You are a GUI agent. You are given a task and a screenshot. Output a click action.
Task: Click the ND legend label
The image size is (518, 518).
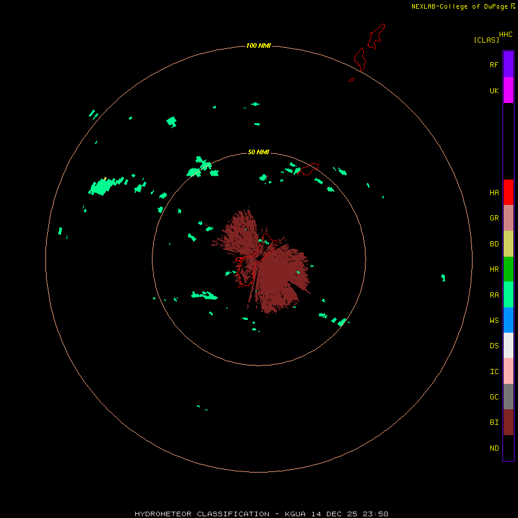click(x=494, y=448)
